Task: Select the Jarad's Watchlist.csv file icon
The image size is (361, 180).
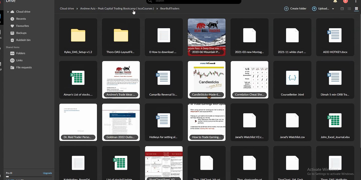Action: click(x=292, y=120)
